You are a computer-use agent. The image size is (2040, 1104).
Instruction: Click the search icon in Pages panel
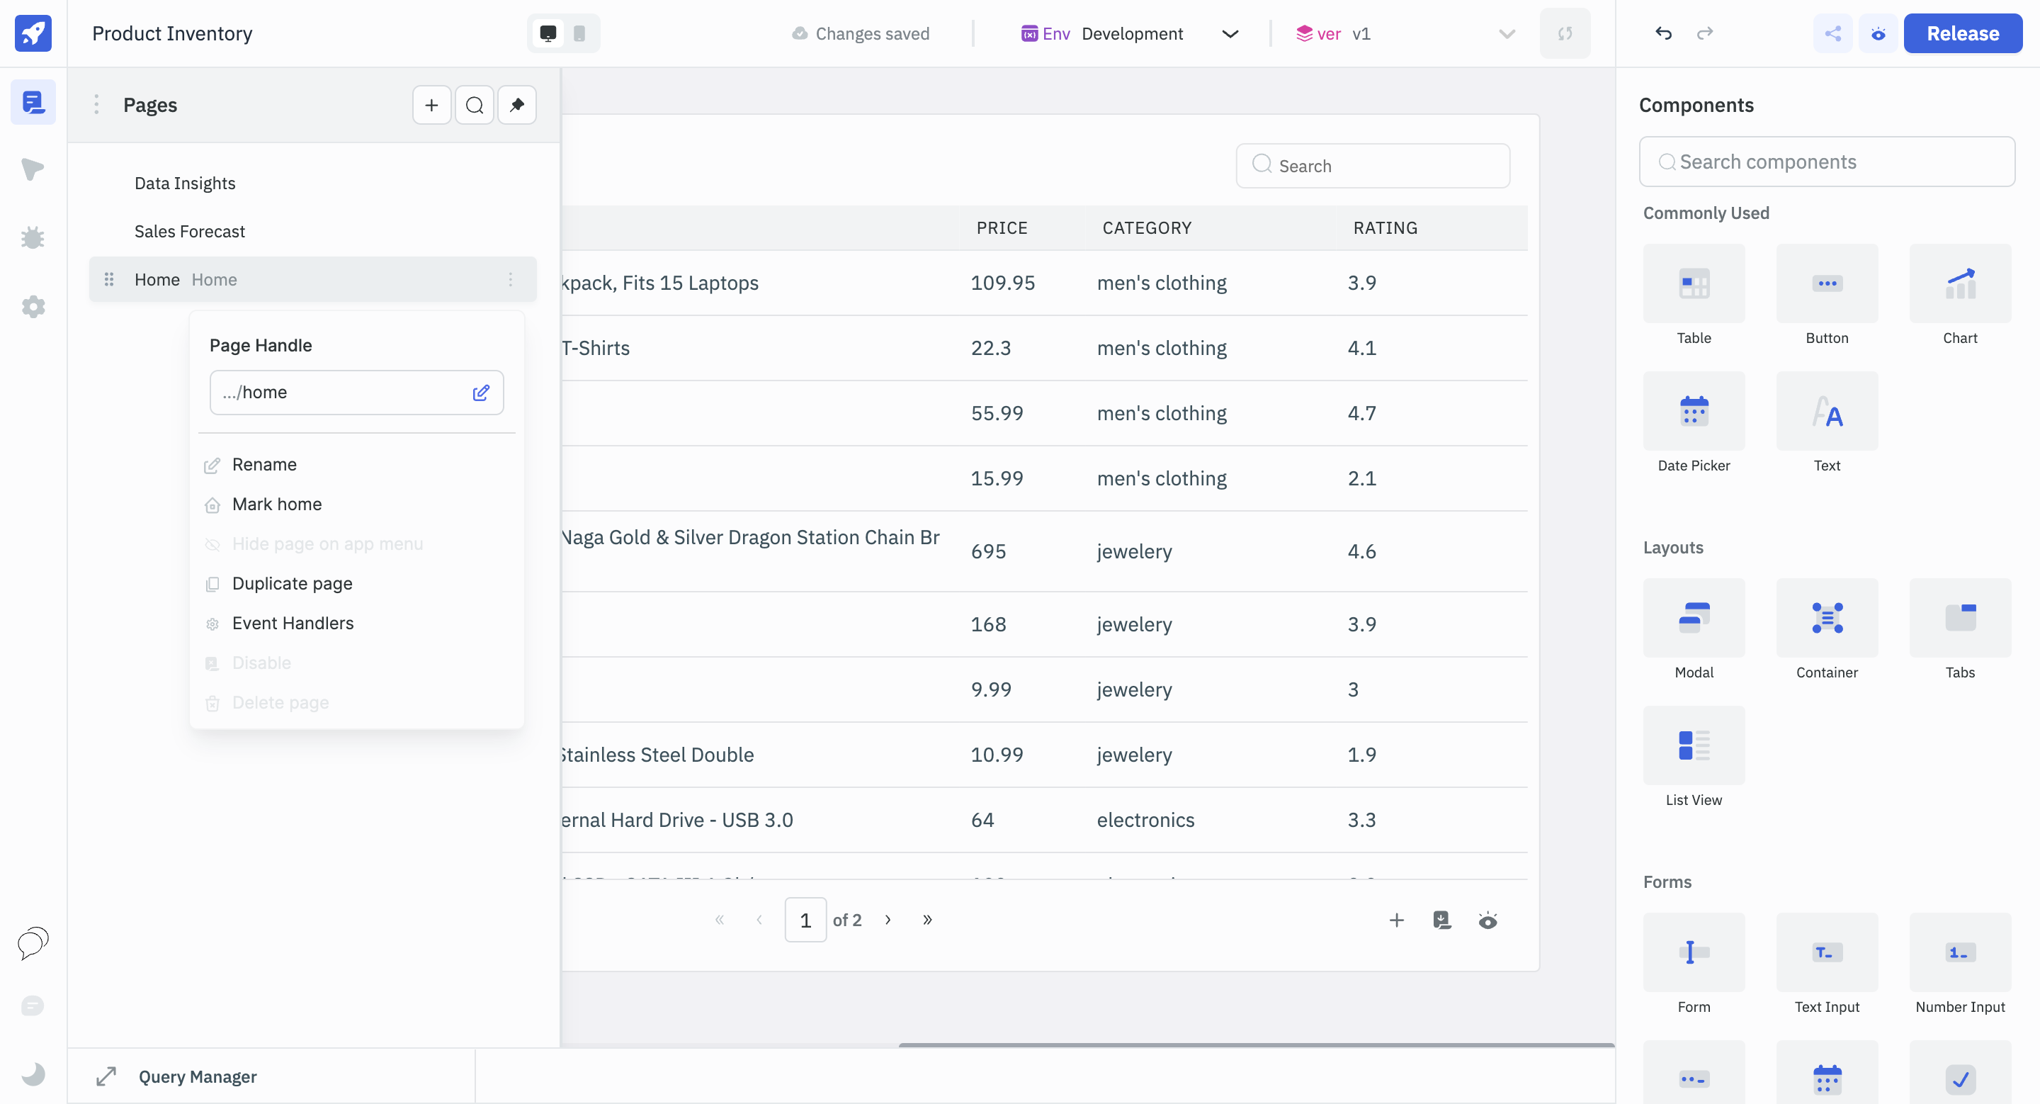(x=476, y=105)
